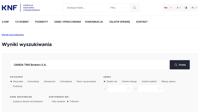Click the OANDA TMS Brokers search field
This screenshot has width=198, height=112.
pyautogui.click(x=90, y=65)
